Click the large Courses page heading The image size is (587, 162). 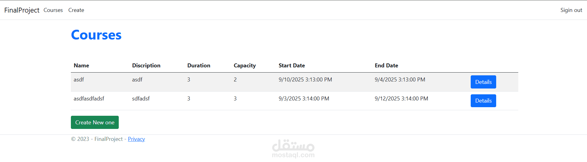point(96,35)
